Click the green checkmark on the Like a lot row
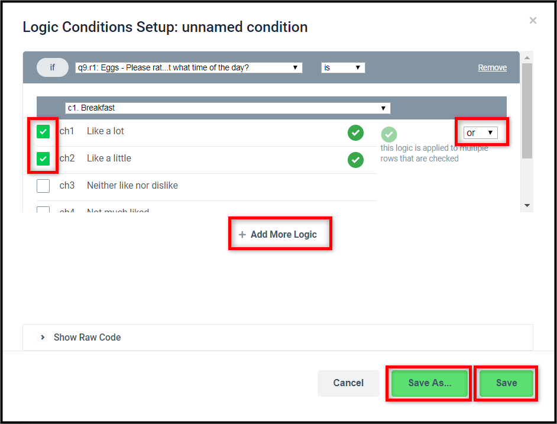Image resolution: width=557 pixels, height=424 pixels. point(355,133)
